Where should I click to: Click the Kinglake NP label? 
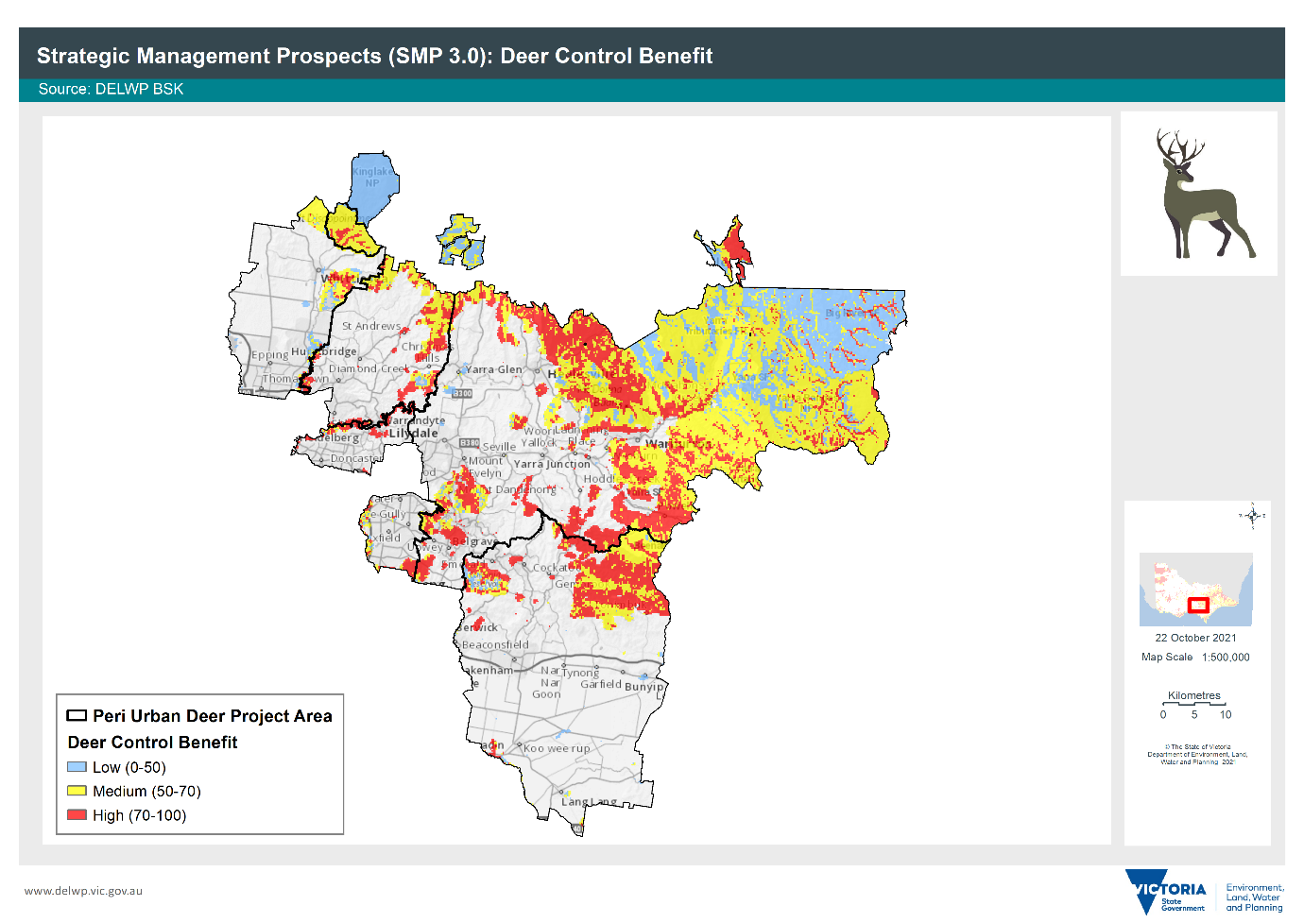372,177
